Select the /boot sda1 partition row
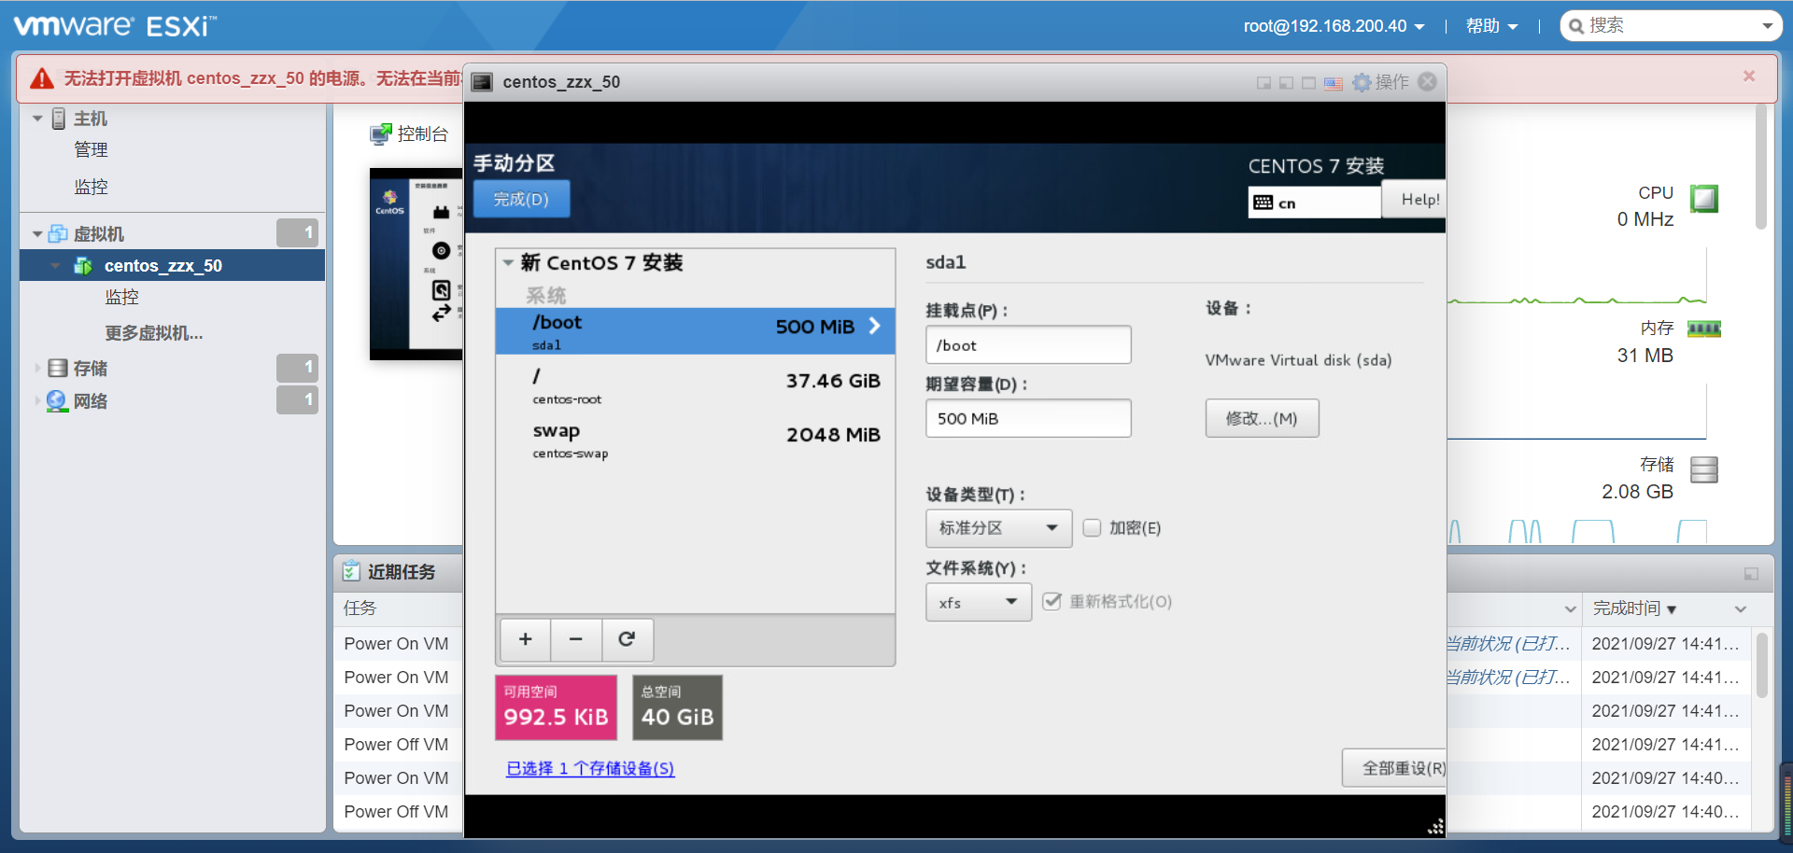The width and height of the screenshot is (1793, 853). pos(695,330)
